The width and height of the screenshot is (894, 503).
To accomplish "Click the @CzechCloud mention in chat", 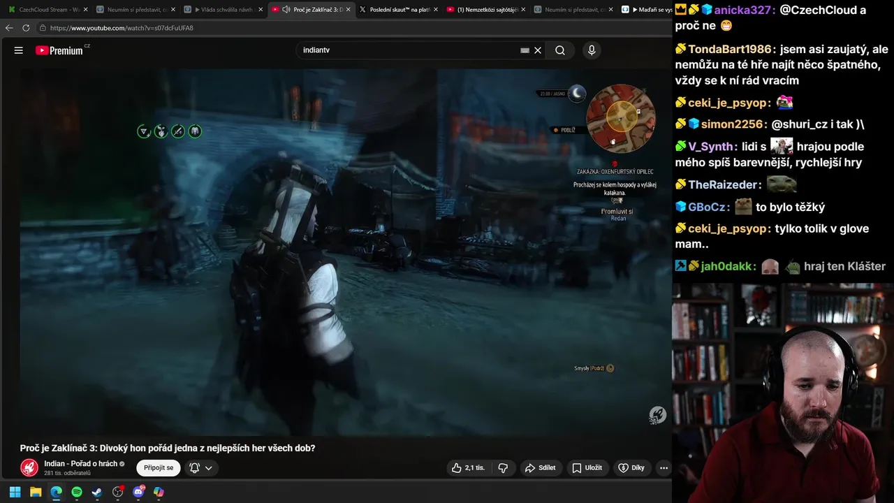I will [819, 10].
